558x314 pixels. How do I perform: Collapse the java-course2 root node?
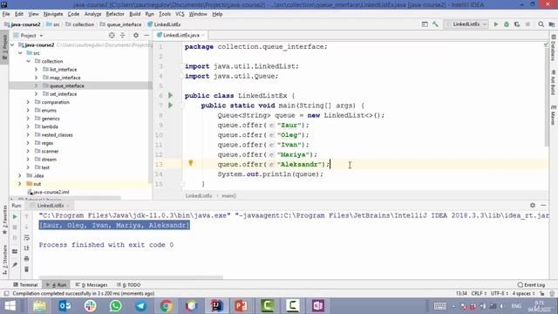pyautogui.click(x=12, y=44)
